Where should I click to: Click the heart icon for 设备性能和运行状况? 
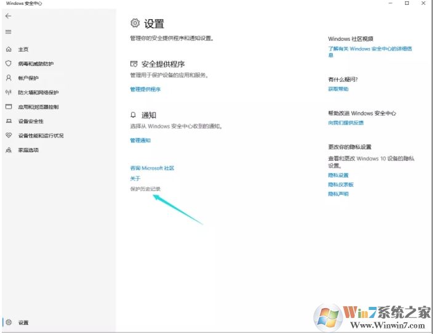coord(9,136)
